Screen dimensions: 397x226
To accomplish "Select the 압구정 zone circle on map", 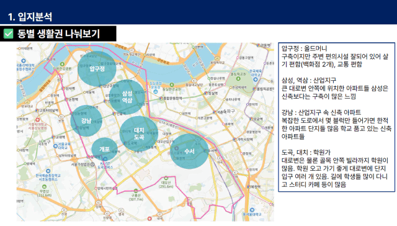I will pyautogui.click(x=97, y=68).
